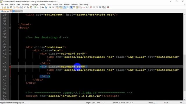Click the Stop recording macro icon
This screenshot has height=104, width=186.
tap(94, 7)
